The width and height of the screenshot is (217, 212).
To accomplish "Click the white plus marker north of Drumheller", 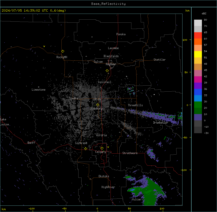I will pos(154,94).
